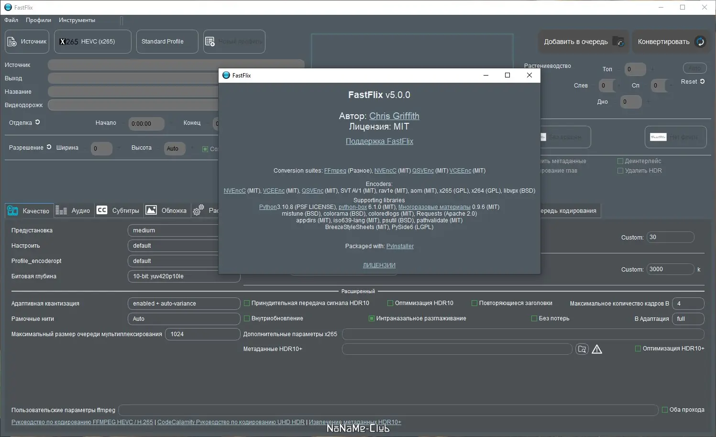Click the FastFlix logo in the About dialog title bar
This screenshot has height=437, width=716.
click(226, 75)
